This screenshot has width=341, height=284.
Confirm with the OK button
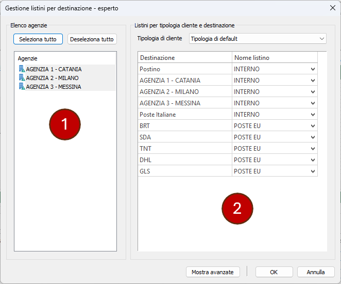click(274, 272)
